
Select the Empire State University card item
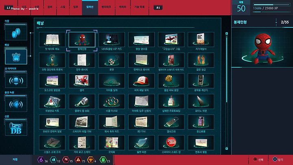(171, 60)
